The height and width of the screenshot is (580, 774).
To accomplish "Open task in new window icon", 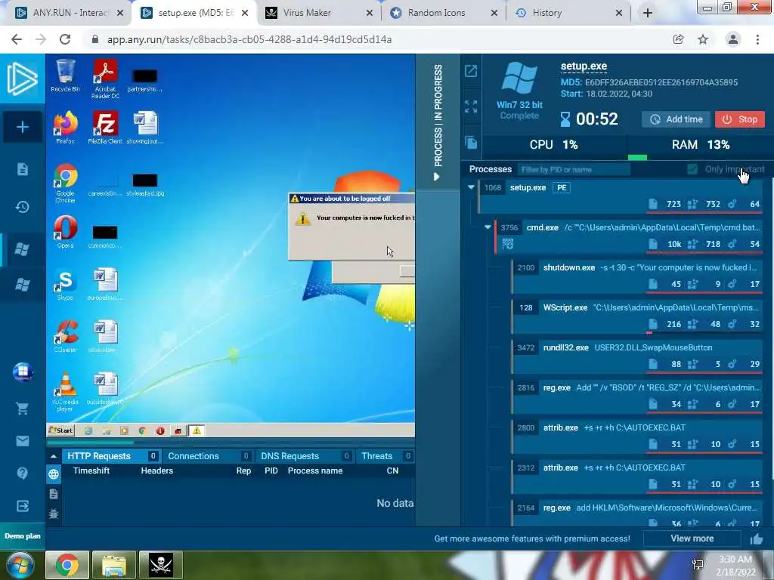I will [471, 71].
